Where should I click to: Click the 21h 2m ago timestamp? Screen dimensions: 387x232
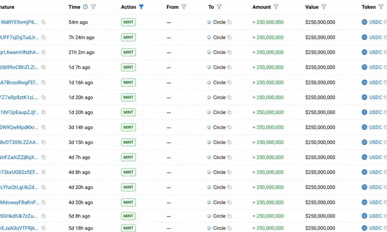click(82, 52)
